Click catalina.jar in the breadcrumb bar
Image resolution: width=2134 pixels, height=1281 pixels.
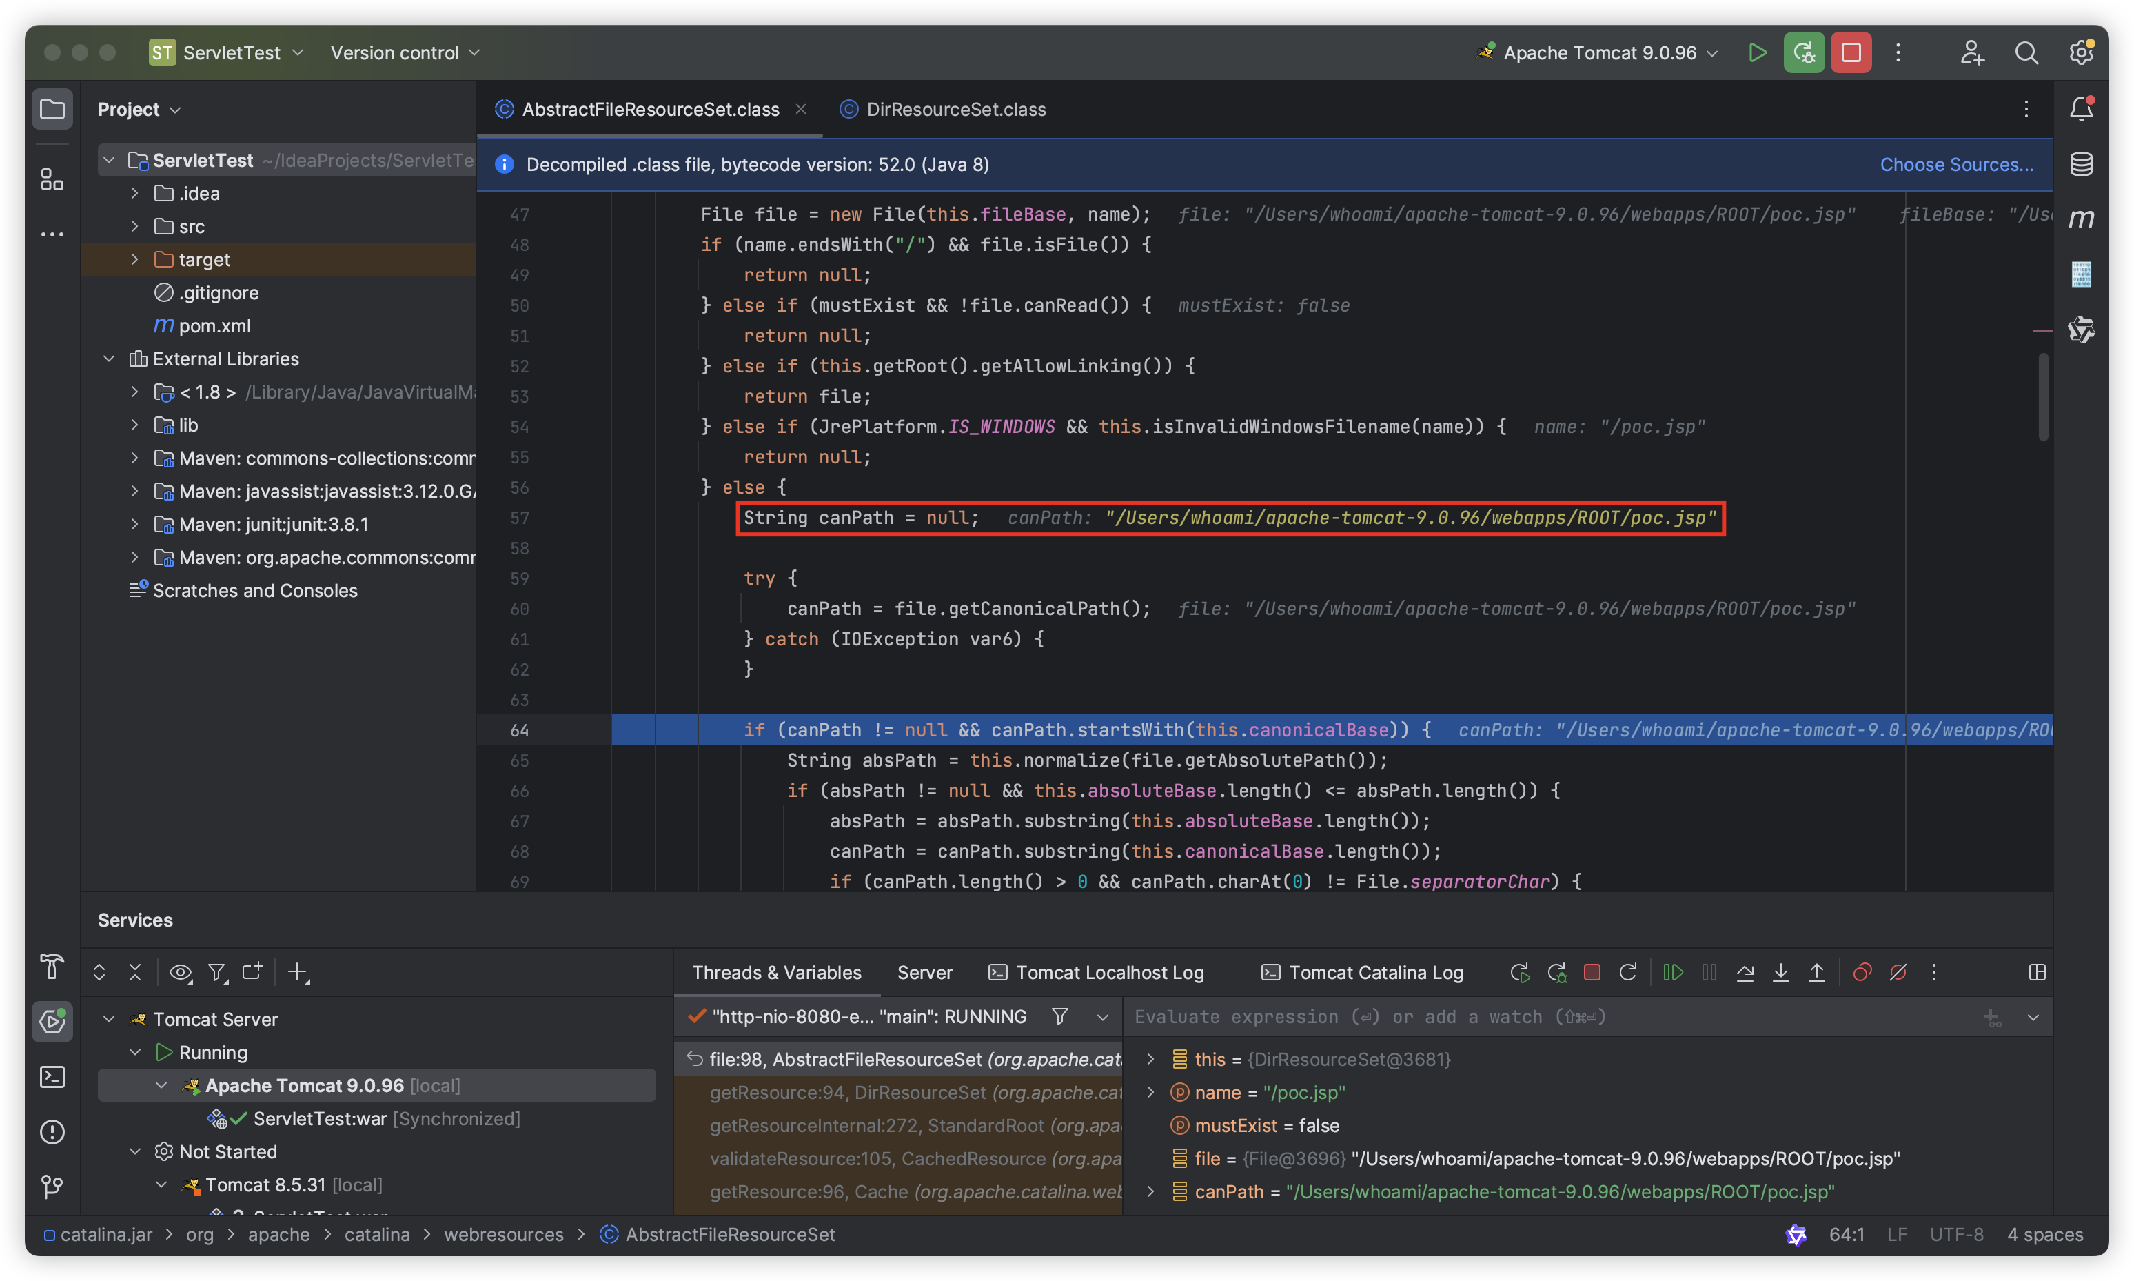99,1234
